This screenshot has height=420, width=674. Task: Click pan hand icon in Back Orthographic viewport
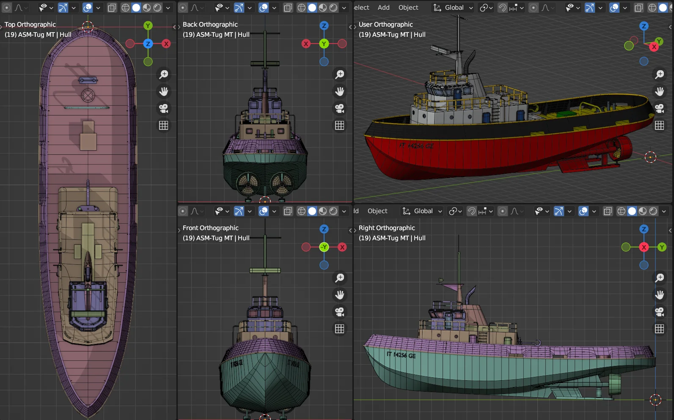click(340, 91)
